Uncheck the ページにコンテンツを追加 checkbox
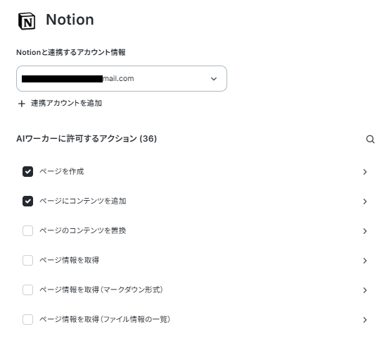389x341 pixels. (28, 201)
